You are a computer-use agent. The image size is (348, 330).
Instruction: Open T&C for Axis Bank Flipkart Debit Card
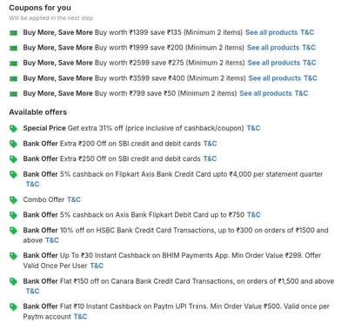tap(254, 215)
